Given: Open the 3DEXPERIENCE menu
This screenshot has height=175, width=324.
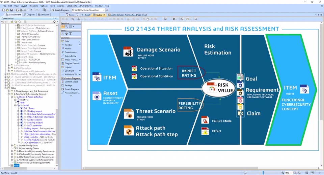Looking at the screenshot, I should [x=86, y=6].
